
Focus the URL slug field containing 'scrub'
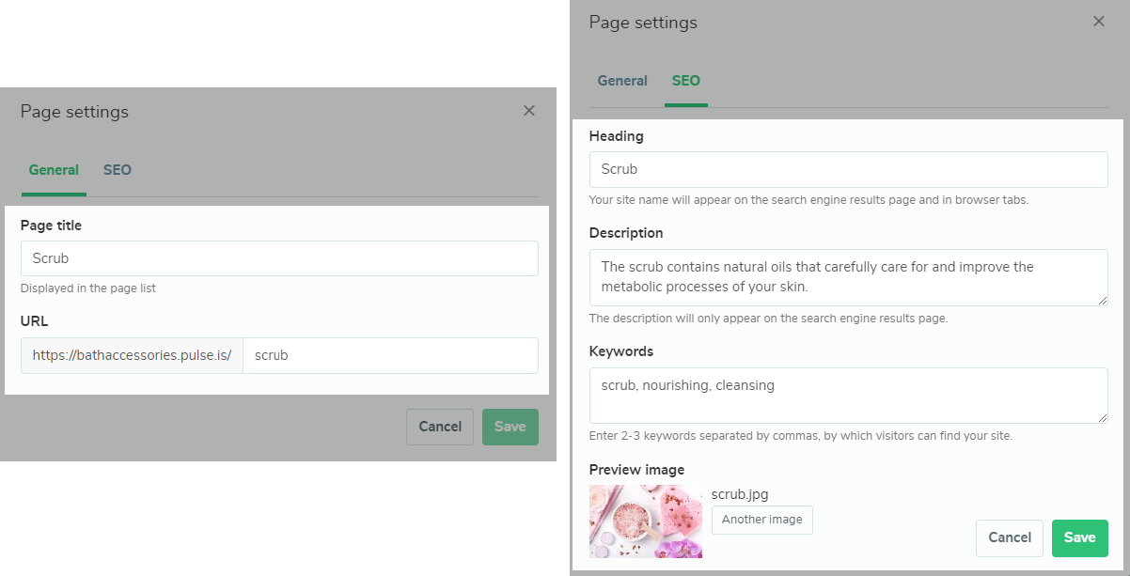click(x=390, y=356)
